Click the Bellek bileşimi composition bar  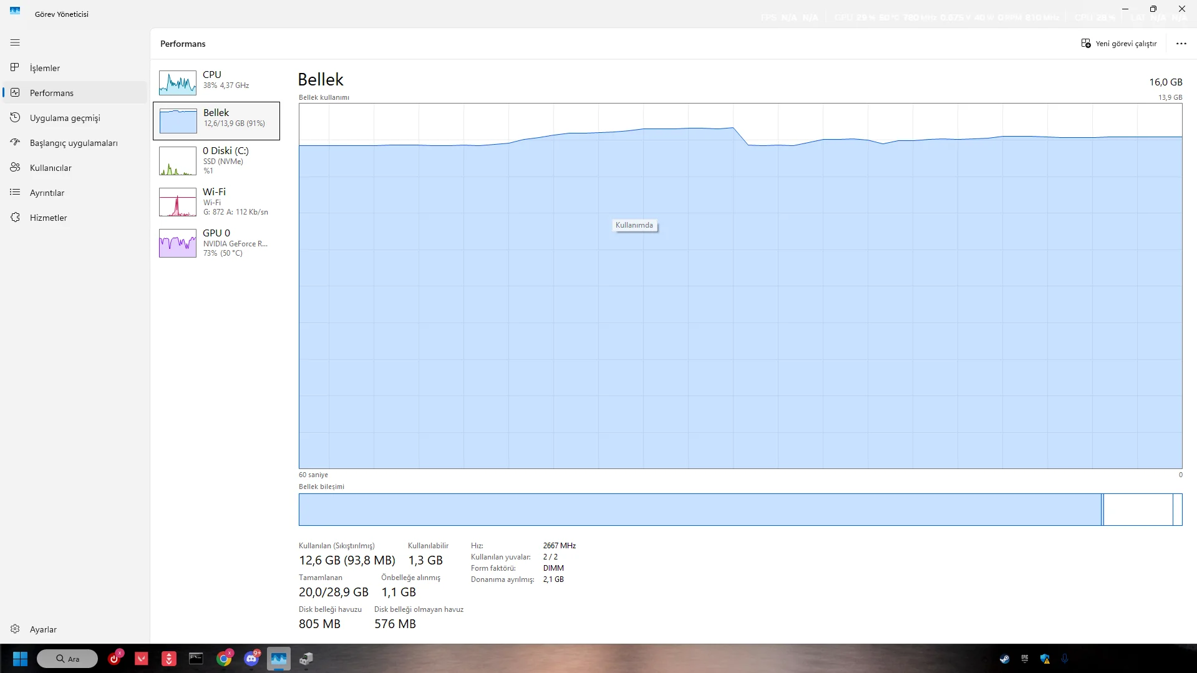click(x=740, y=510)
